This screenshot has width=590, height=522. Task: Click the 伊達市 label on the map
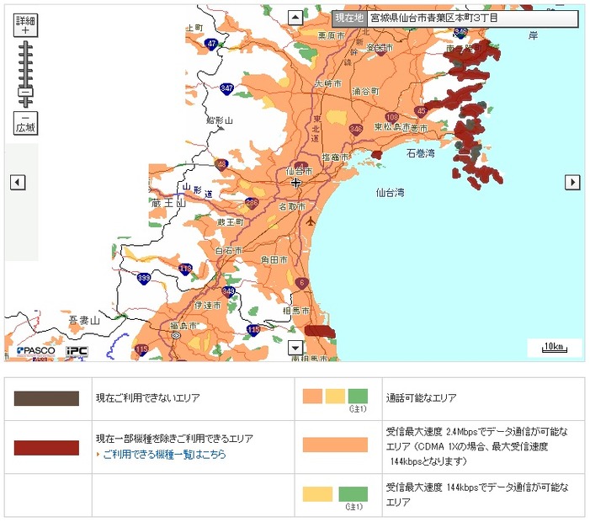208,306
